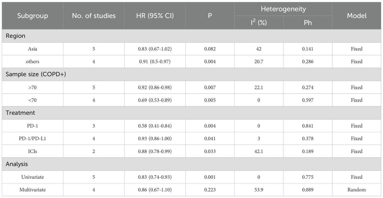Viewport: 383px width, 198px height.
Task: Select the Heterogeneity header cell
Action: (283, 9)
